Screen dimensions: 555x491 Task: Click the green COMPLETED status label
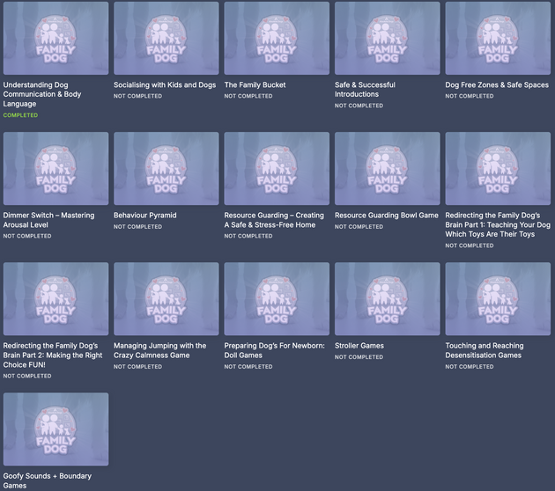(x=20, y=115)
